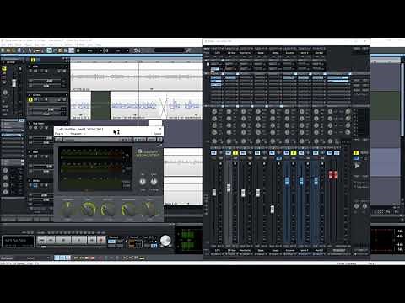Click the right small white knob in the plugin window
This screenshot has height=303, width=405.
[154, 182]
